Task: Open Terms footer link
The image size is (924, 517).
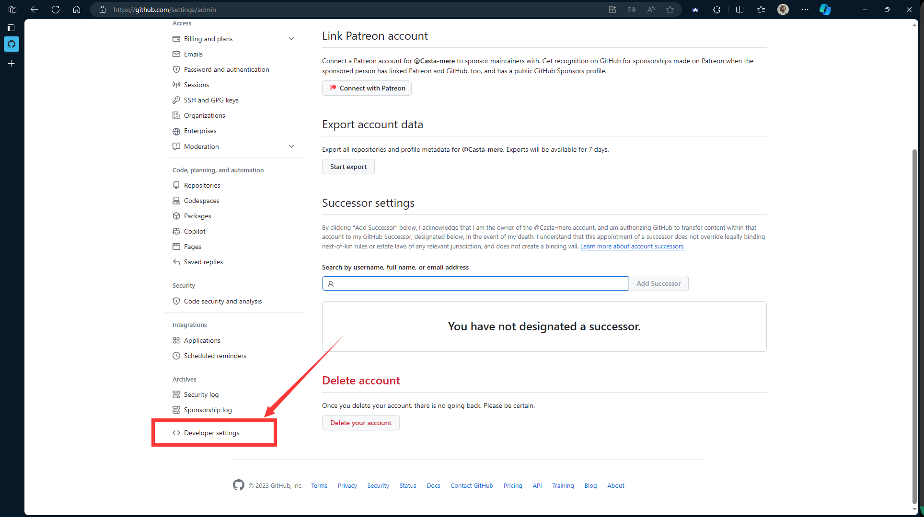Action: 319,485
